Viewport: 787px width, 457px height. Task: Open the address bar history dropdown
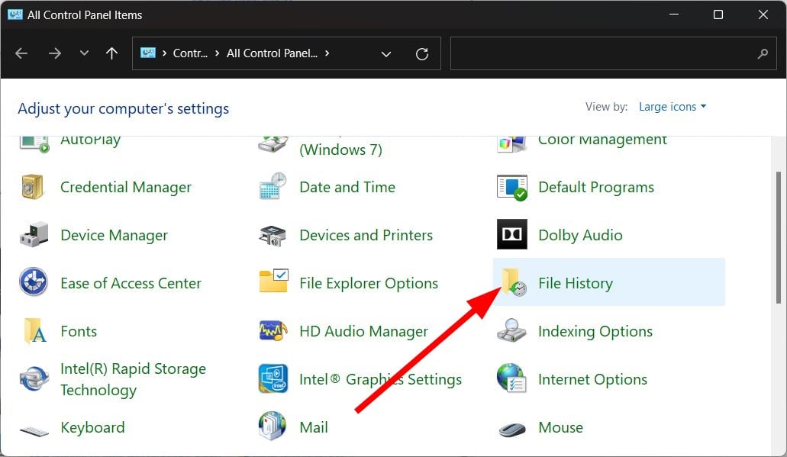(386, 54)
